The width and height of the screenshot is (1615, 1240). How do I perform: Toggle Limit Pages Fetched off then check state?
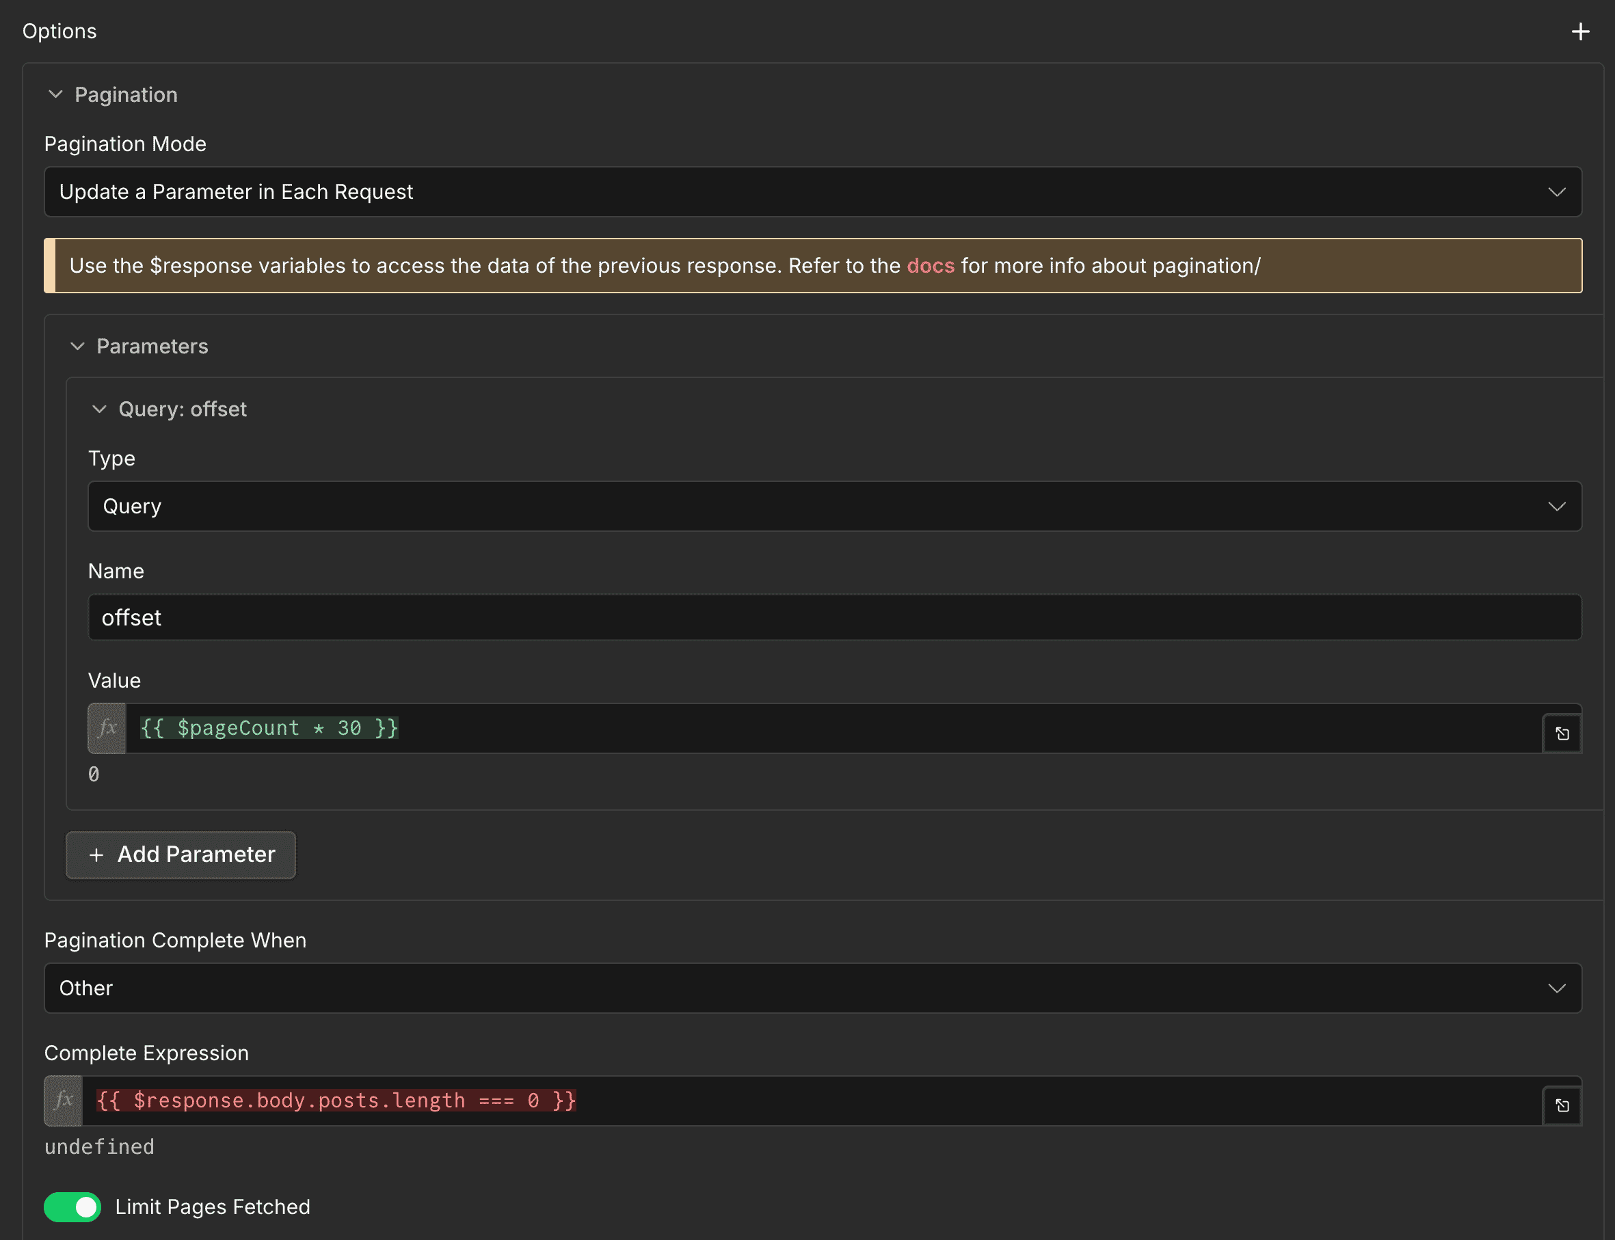[x=72, y=1207]
